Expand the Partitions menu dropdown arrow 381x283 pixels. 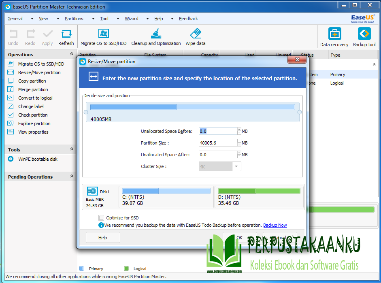click(93, 19)
